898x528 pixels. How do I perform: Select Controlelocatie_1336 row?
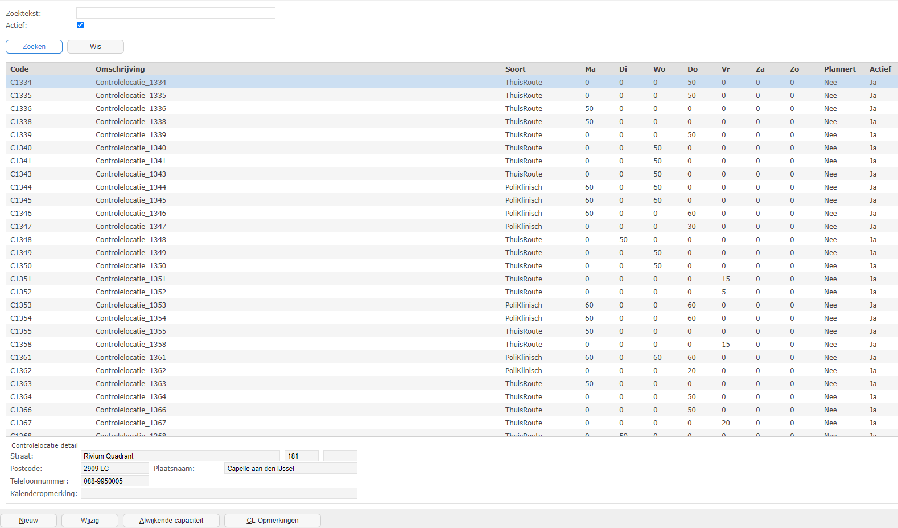(452, 109)
